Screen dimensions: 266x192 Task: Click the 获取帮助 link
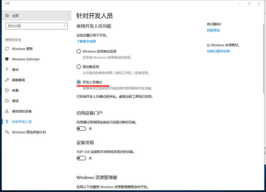213,30
